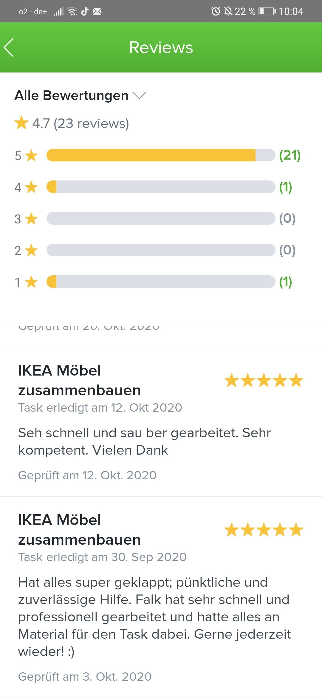The height and width of the screenshot is (698, 322).
Task: Expand the Alle Bewertungen dropdown
Action: 72,96
